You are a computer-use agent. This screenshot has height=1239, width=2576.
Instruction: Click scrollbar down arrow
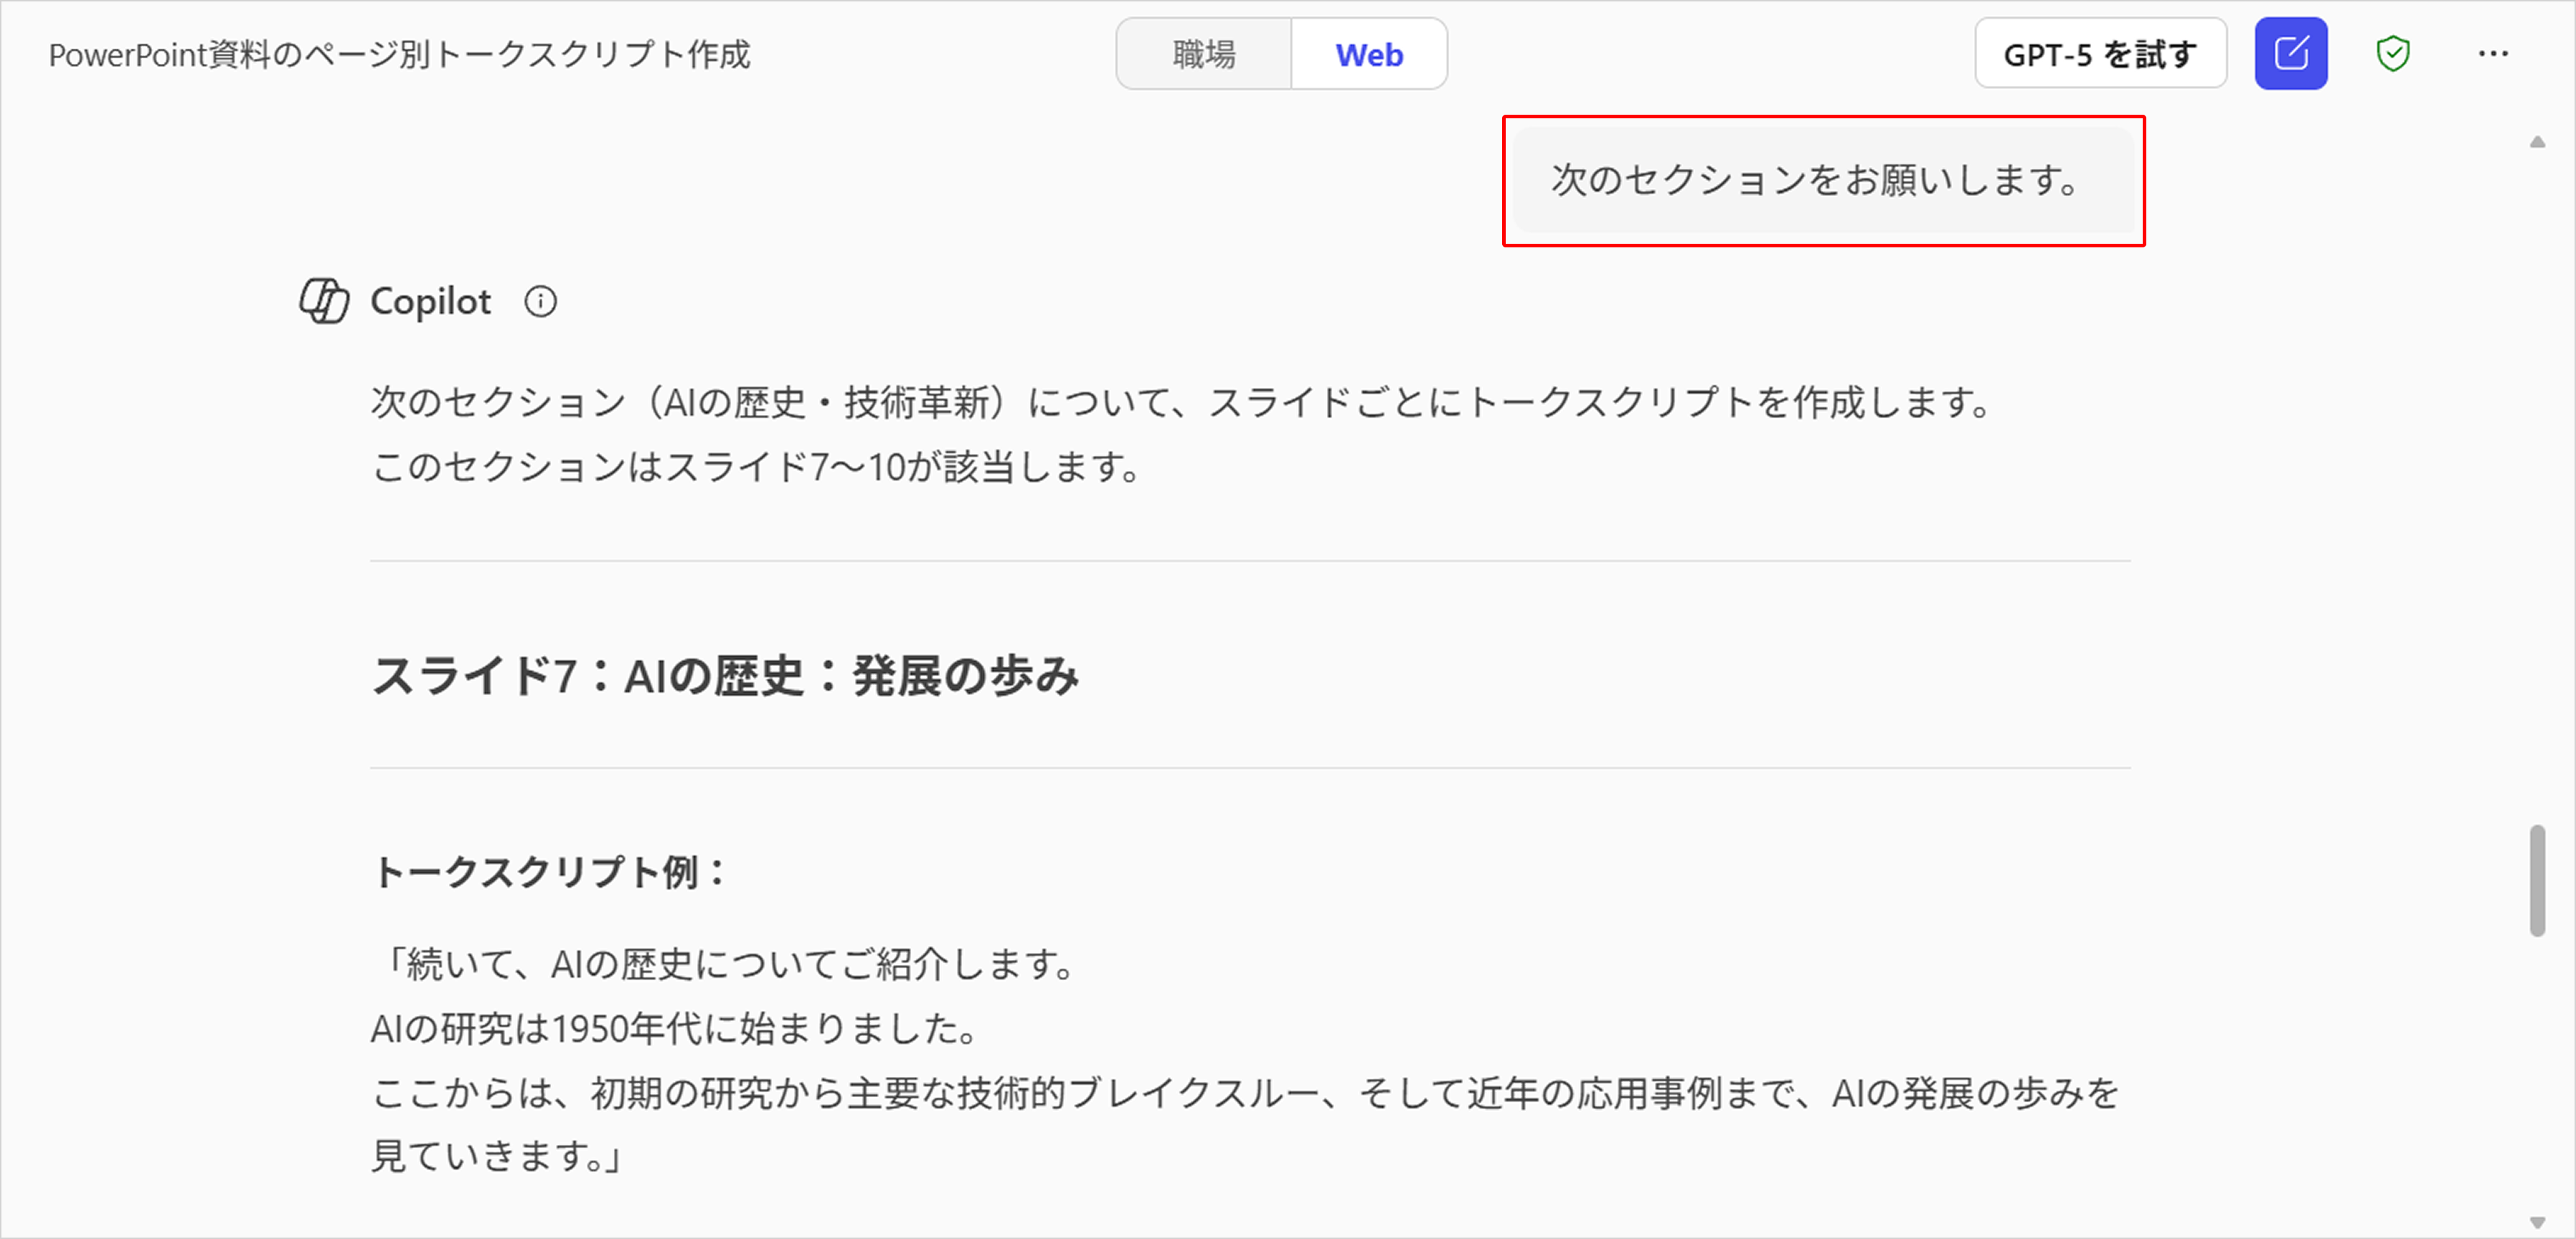(2537, 1222)
